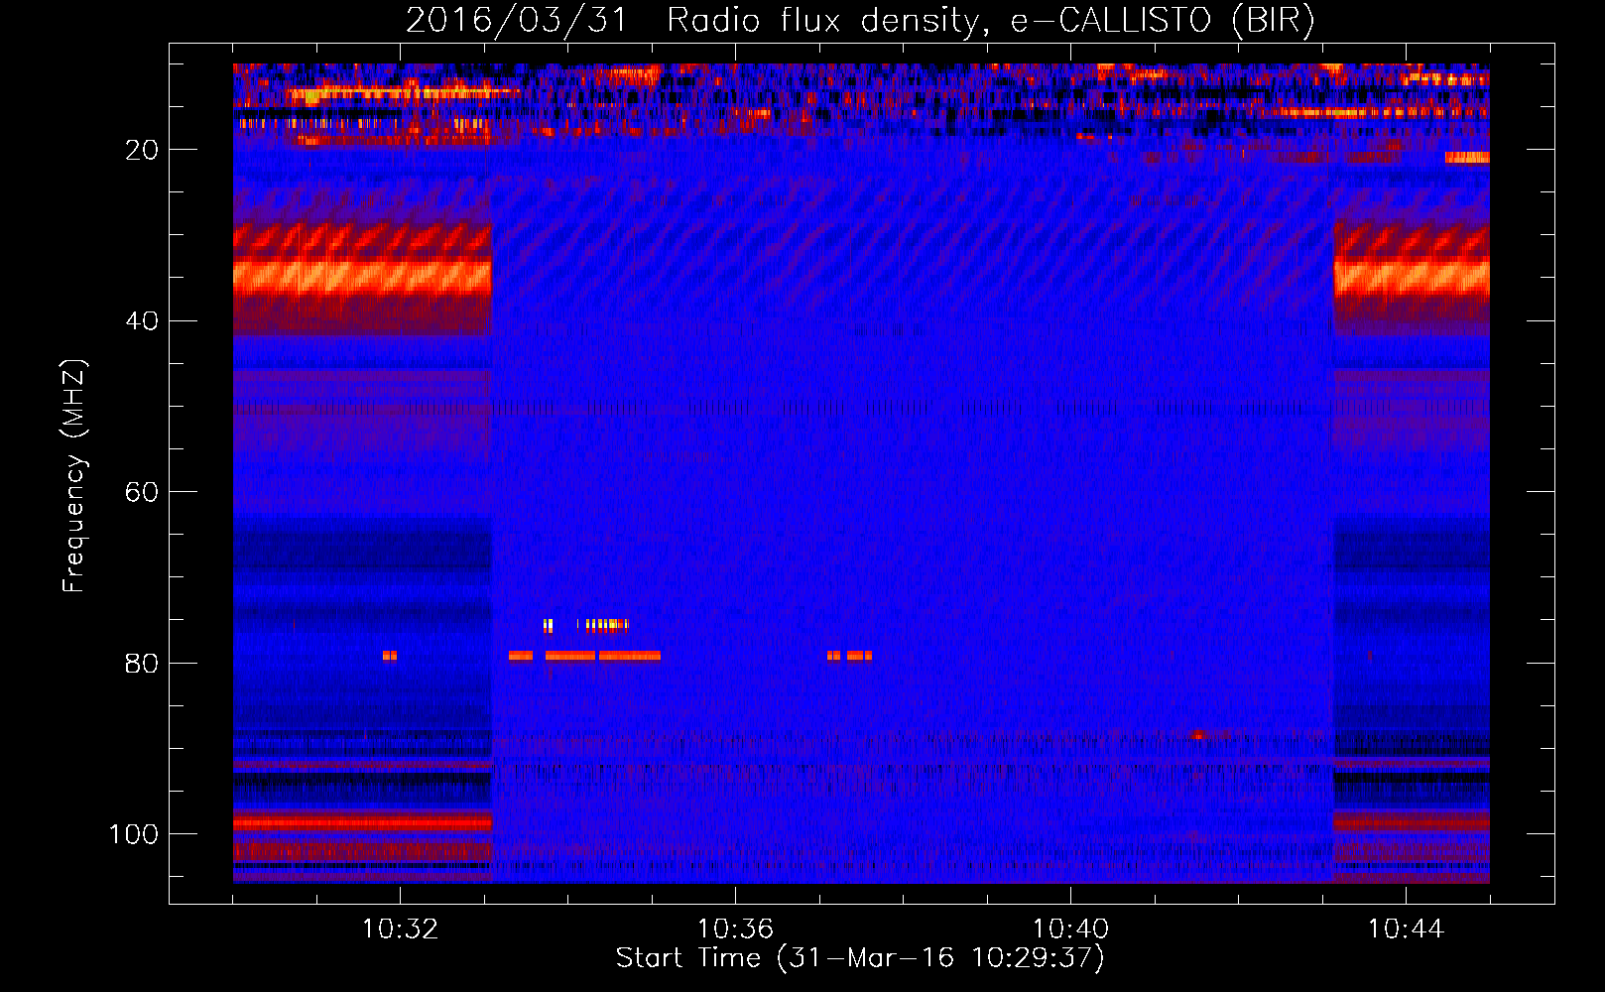Click the '40' frequency tick label
1605x992 pixels.
pyautogui.click(x=142, y=321)
